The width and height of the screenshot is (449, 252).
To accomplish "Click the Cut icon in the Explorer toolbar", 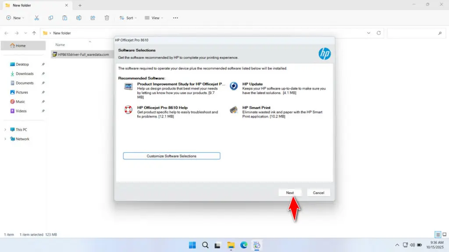I will pyautogui.click(x=37, y=17).
